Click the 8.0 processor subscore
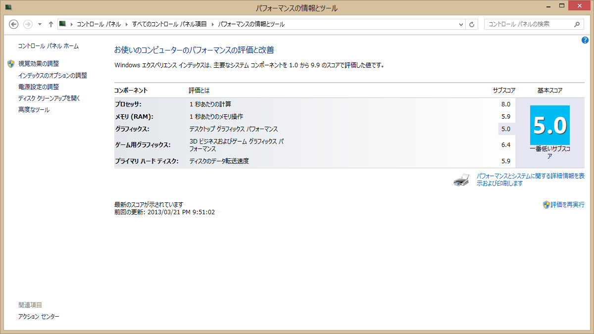 tap(505, 104)
